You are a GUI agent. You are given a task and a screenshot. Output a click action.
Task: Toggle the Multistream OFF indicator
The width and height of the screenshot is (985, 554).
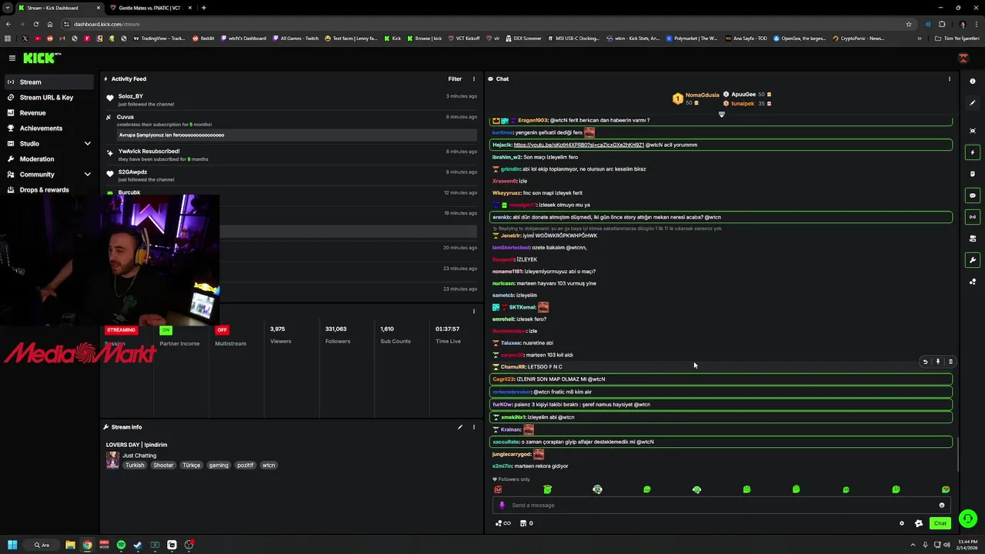tap(222, 330)
